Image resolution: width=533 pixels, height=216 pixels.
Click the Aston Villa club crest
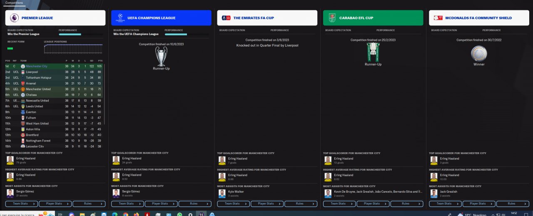[x=23, y=129]
